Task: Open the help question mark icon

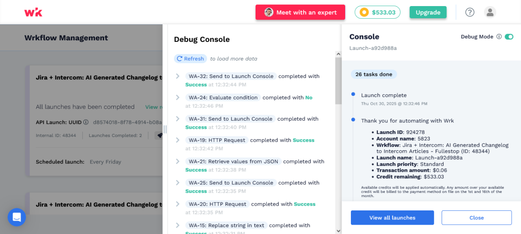Action: [x=470, y=12]
